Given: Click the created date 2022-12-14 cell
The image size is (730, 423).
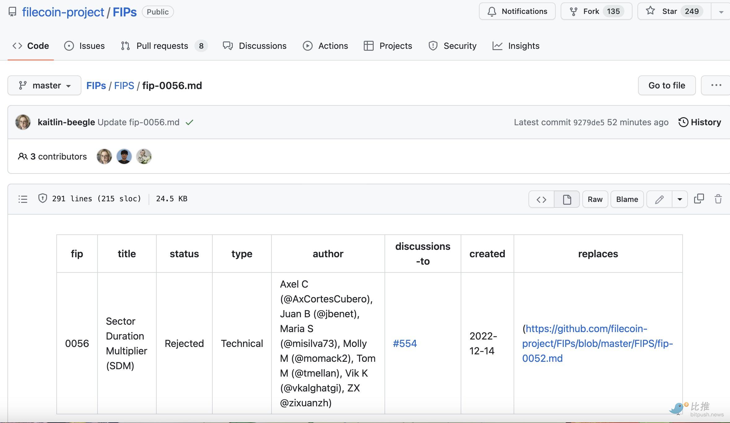Looking at the screenshot, I should click(487, 344).
